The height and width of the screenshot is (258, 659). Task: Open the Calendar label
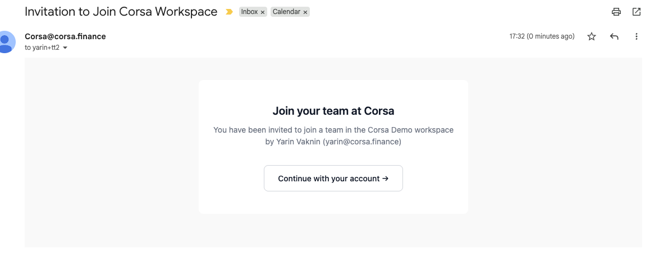pyautogui.click(x=286, y=12)
